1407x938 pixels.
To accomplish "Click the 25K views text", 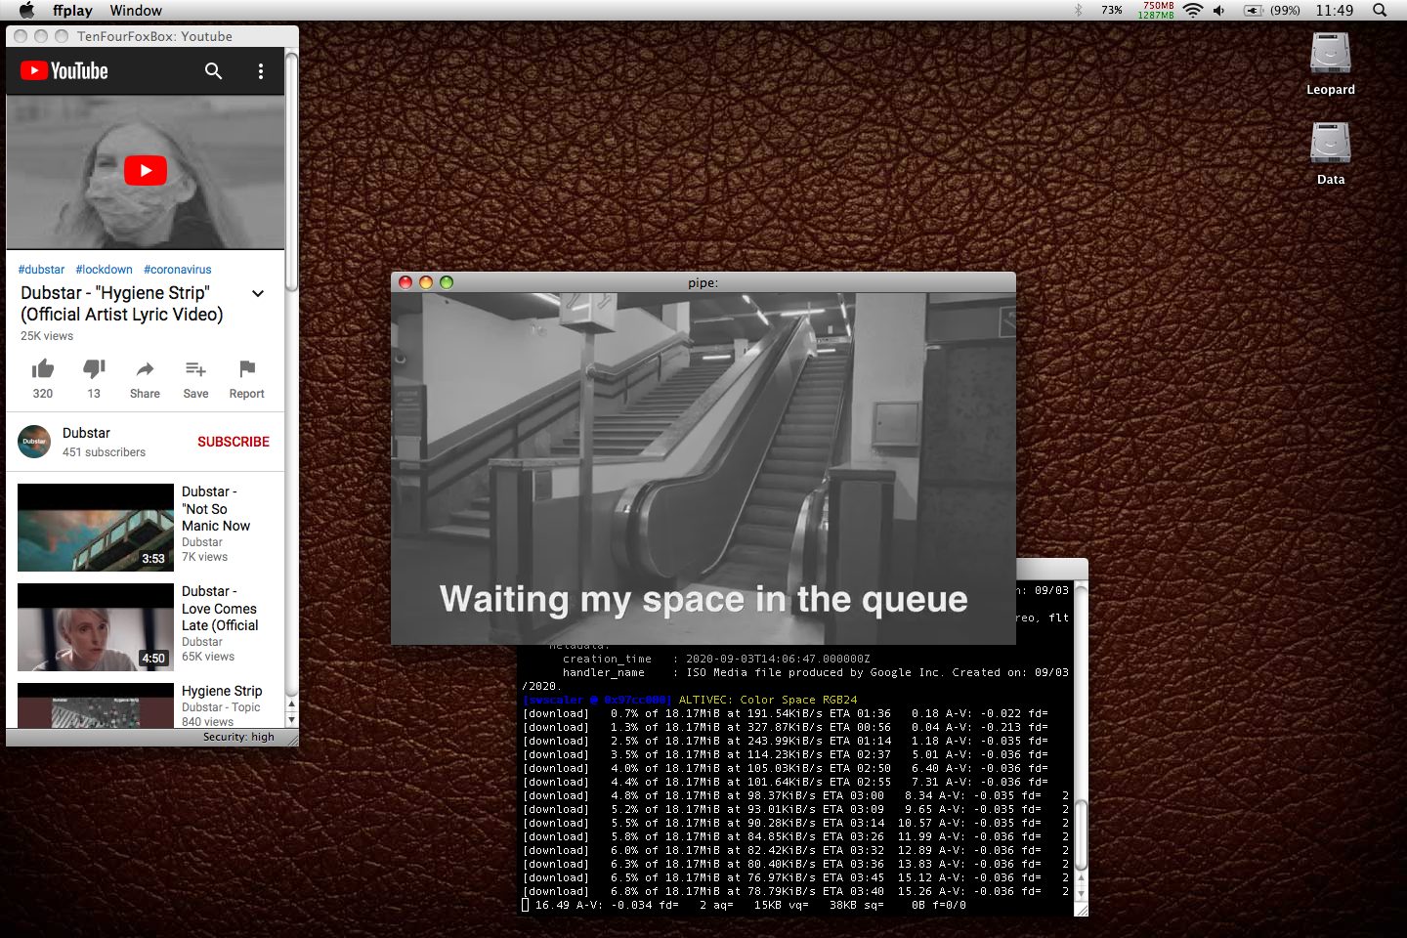I will (47, 336).
